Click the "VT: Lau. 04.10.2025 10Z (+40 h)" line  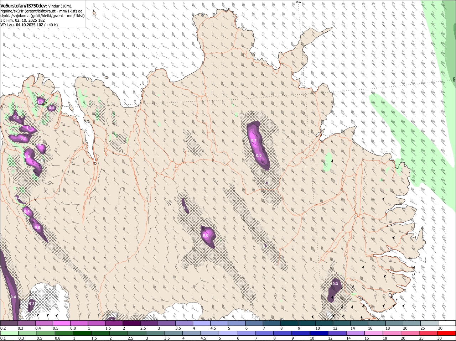click(x=29, y=25)
